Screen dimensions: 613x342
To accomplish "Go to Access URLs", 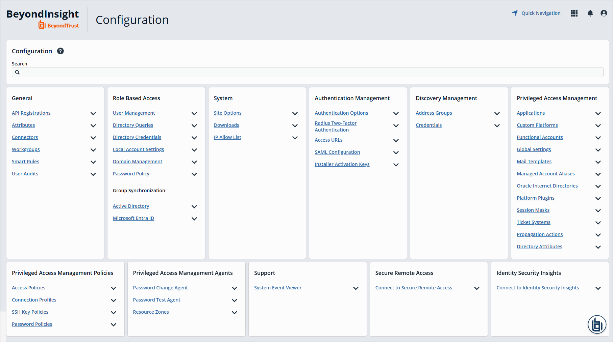I will (328, 140).
